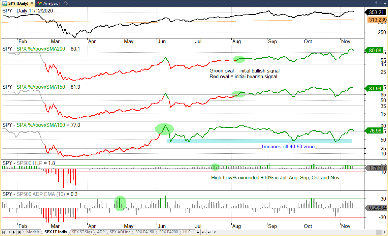The height and width of the screenshot is (236, 388).
Task: Jump to the last sheet tab
Action: tap(20, 232)
